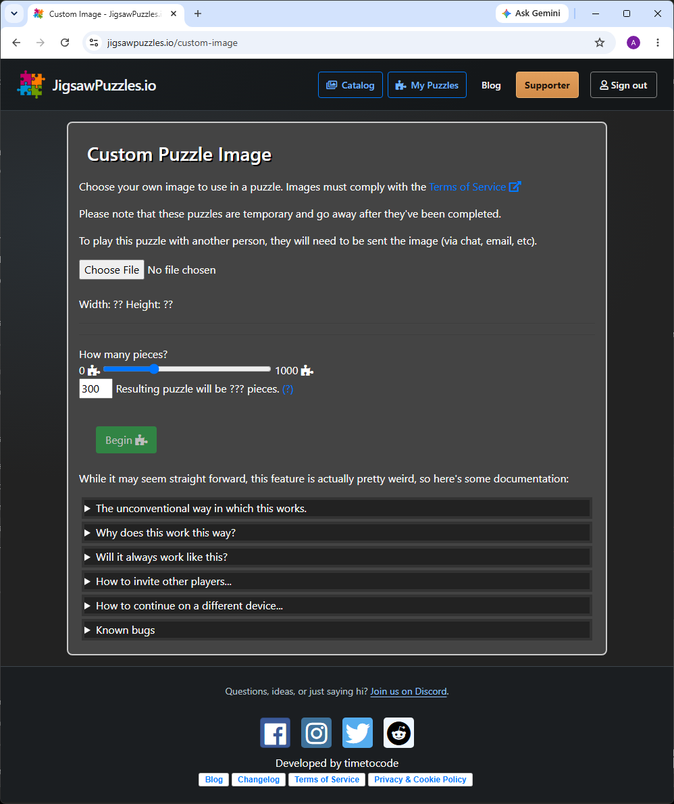
Task: Expand 'How to continue on a different device...'
Action: tap(337, 605)
